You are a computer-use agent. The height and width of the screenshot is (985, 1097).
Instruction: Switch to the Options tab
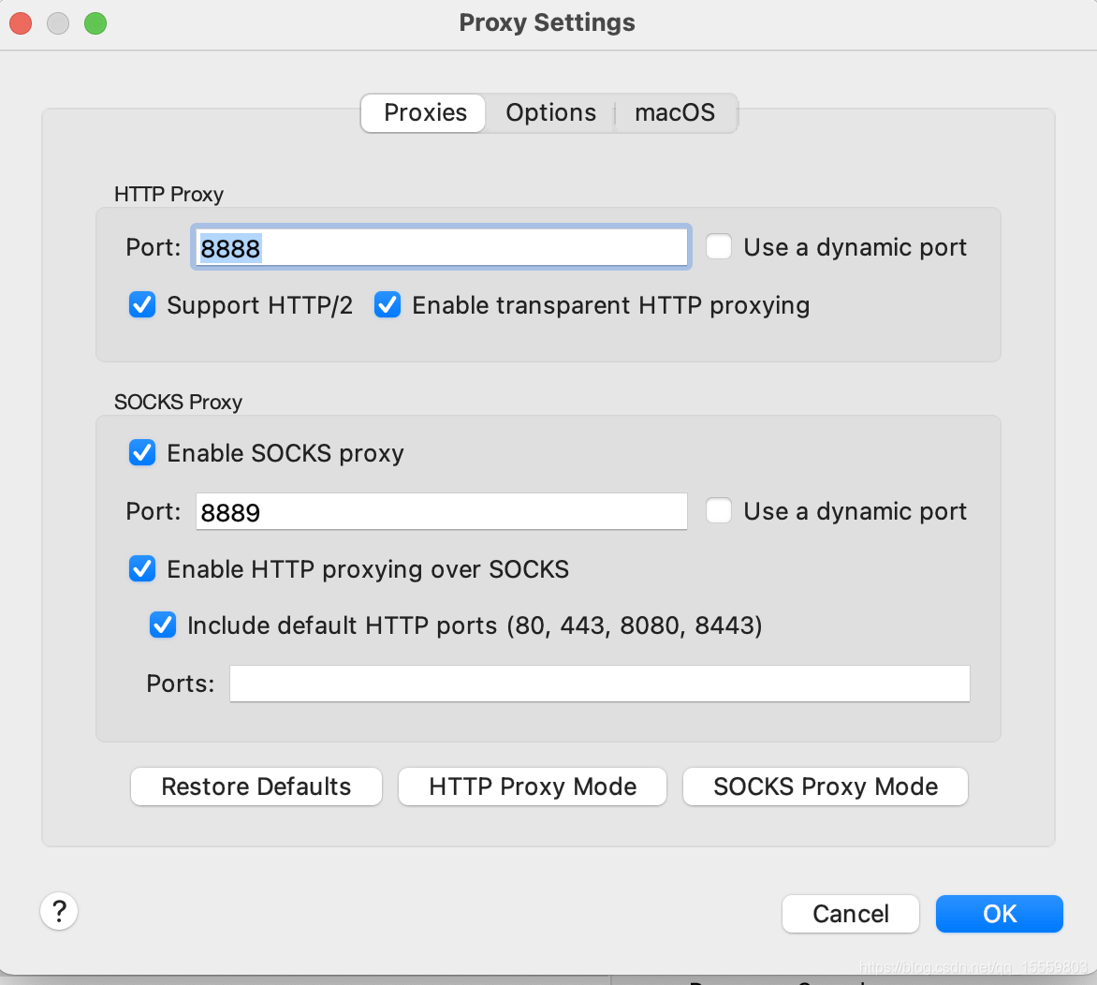[550, 113]
